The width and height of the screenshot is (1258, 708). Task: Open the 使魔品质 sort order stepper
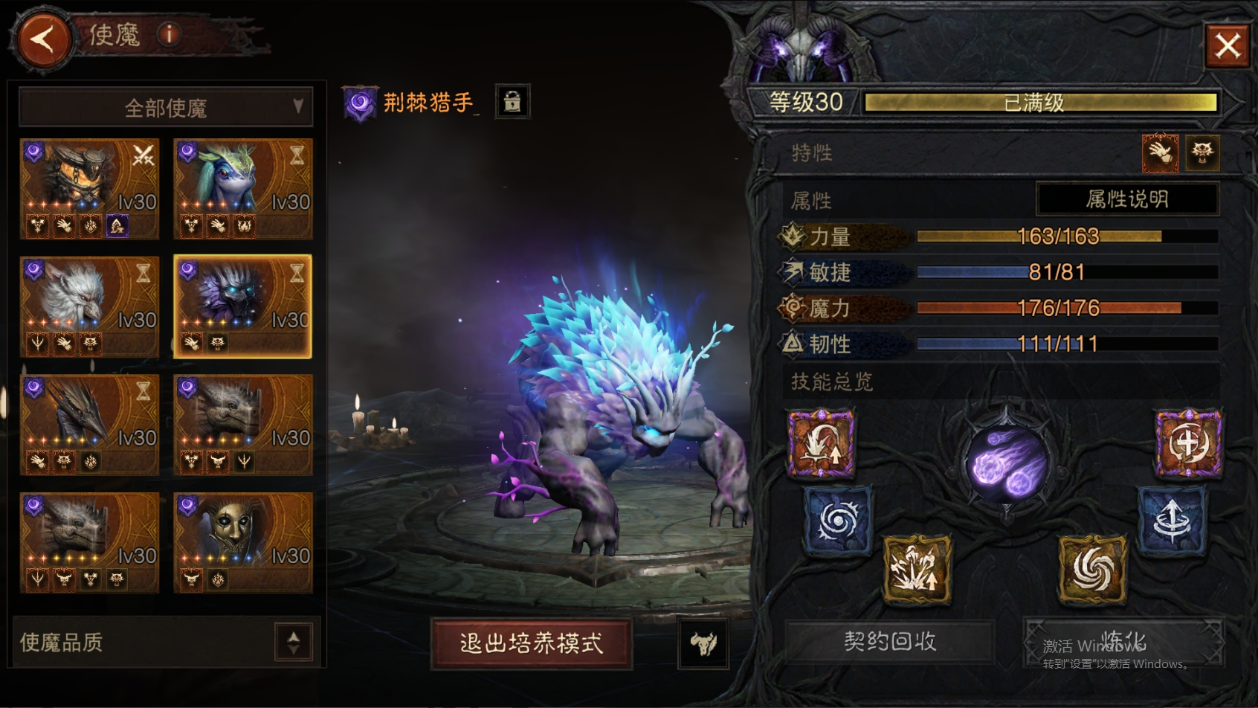294,641
